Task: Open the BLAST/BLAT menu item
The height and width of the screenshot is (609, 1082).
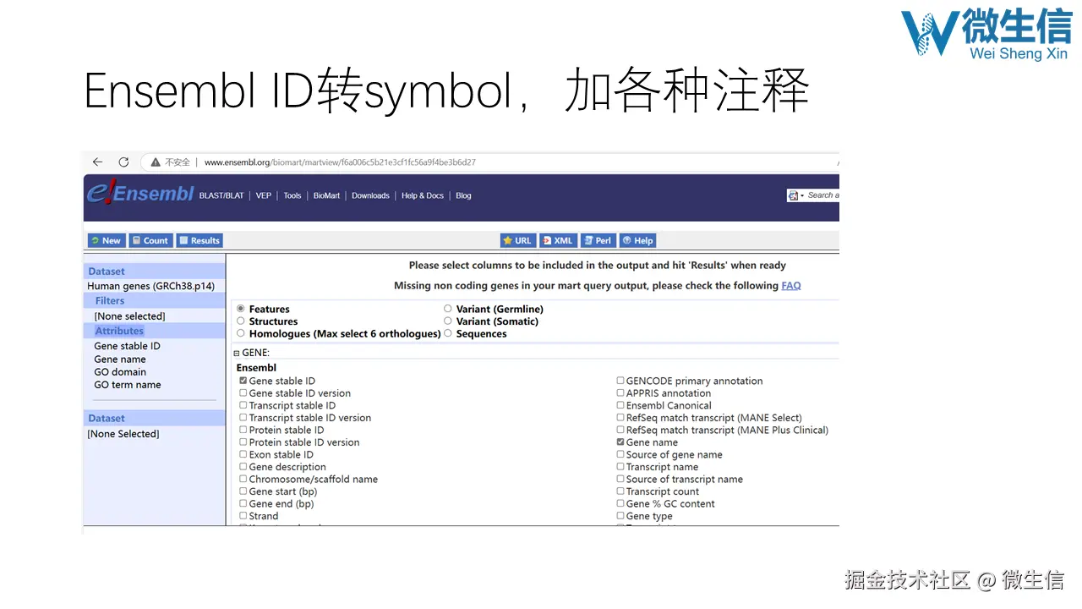Action: pyautogui.click(x=221, y=195)
